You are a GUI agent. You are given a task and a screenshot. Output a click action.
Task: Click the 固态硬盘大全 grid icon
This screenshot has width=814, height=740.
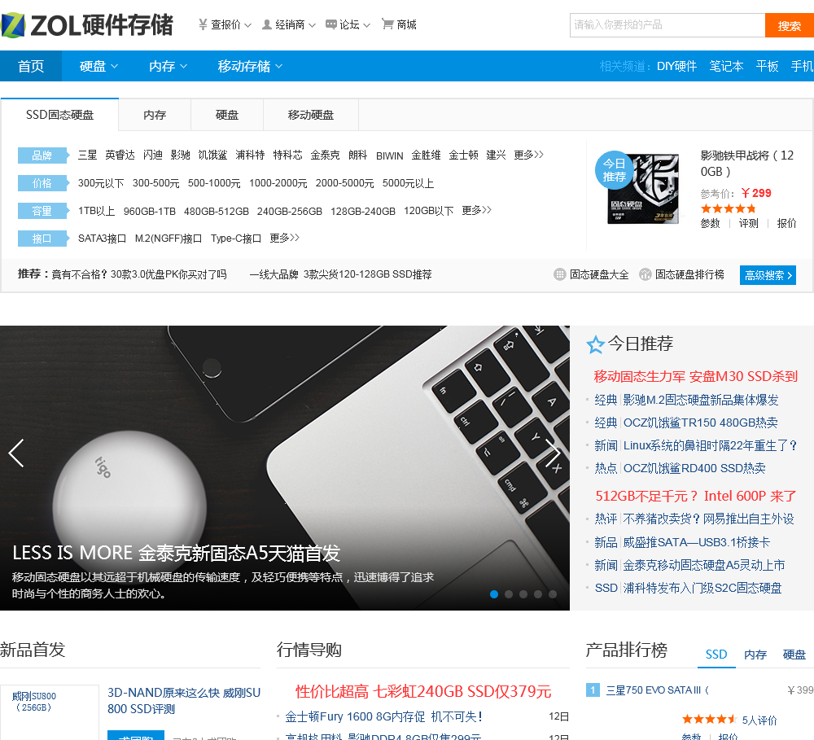pos(560,274)
